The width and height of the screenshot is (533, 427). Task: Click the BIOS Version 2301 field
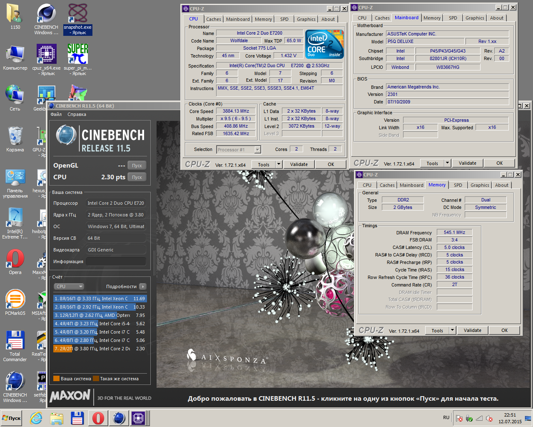pyautogui.click(x=448, y=94)
